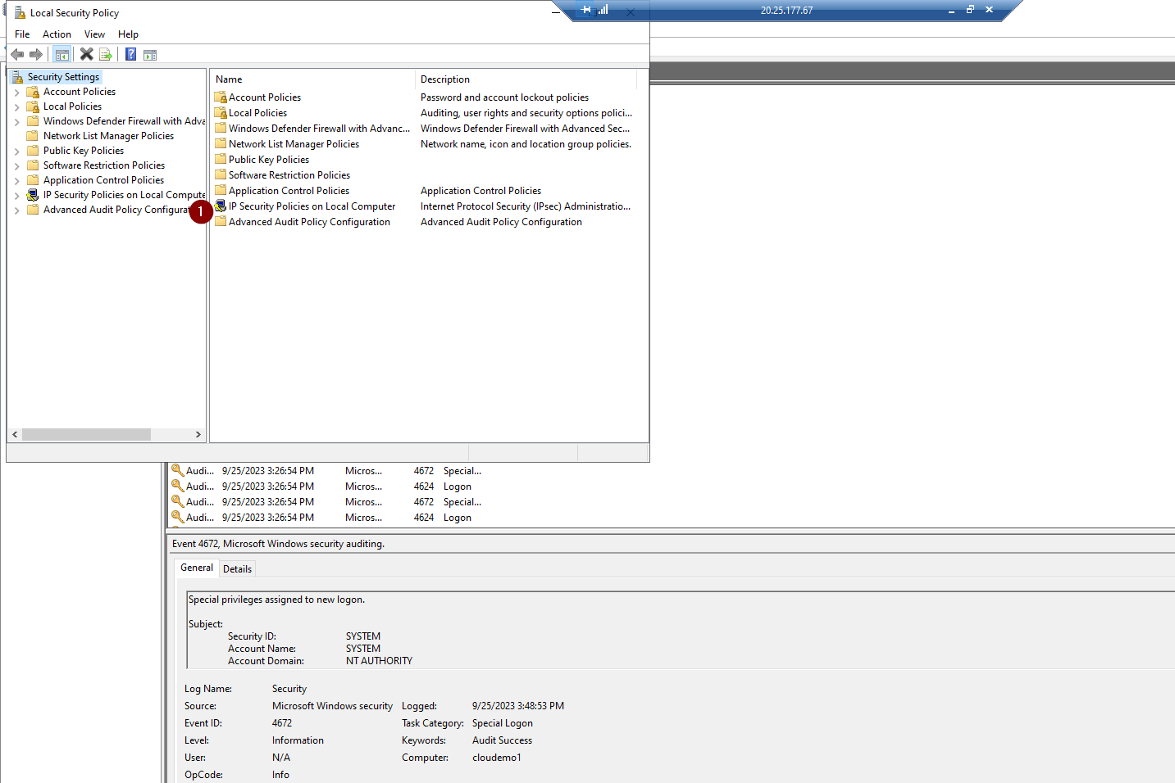
Task: Click the Export List toolbar icon
Action: [106, 54]
